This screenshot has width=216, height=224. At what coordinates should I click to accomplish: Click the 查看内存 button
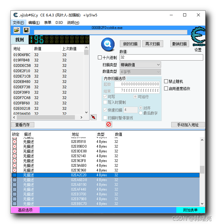tap(23, 125)
